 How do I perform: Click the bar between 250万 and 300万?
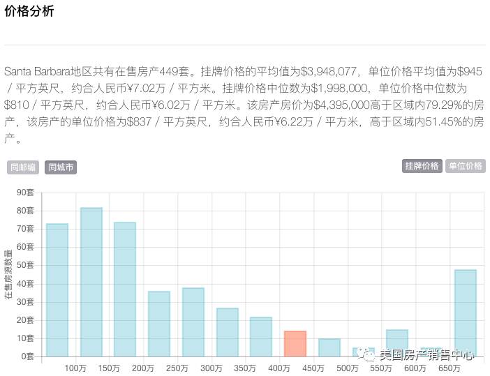[x=193, y=322]
